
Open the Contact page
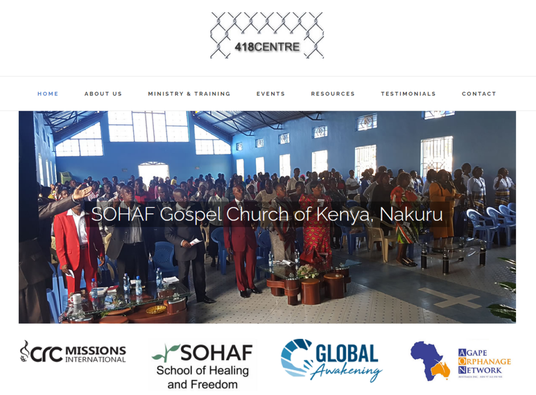tap(479, 94)
